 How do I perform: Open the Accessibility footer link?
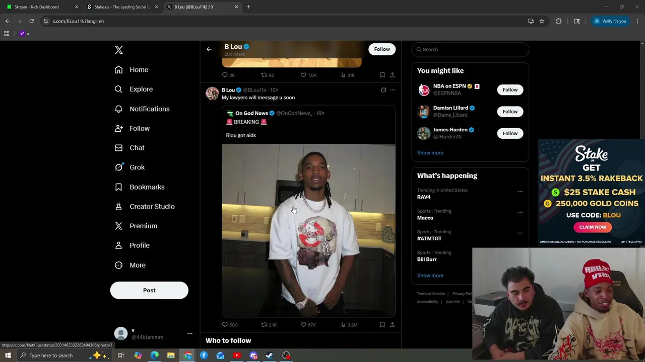[427, 302]
